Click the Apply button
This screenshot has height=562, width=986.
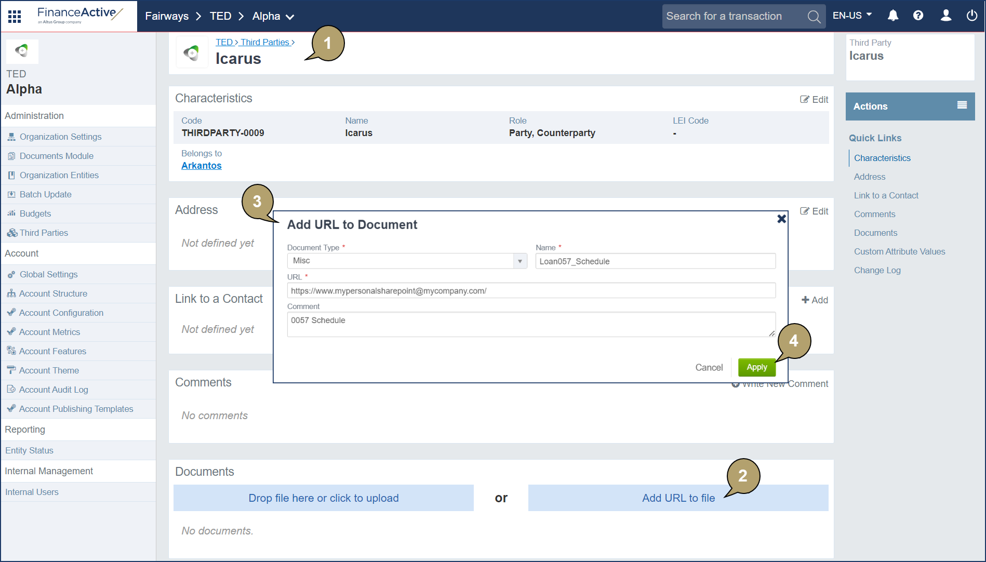757,367
